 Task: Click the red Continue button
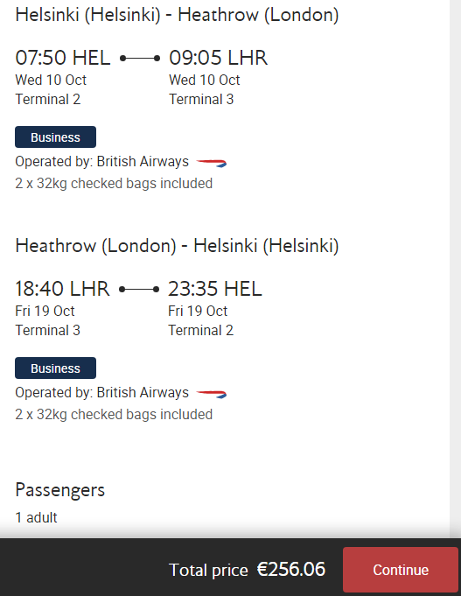click(x=400, y=570)
